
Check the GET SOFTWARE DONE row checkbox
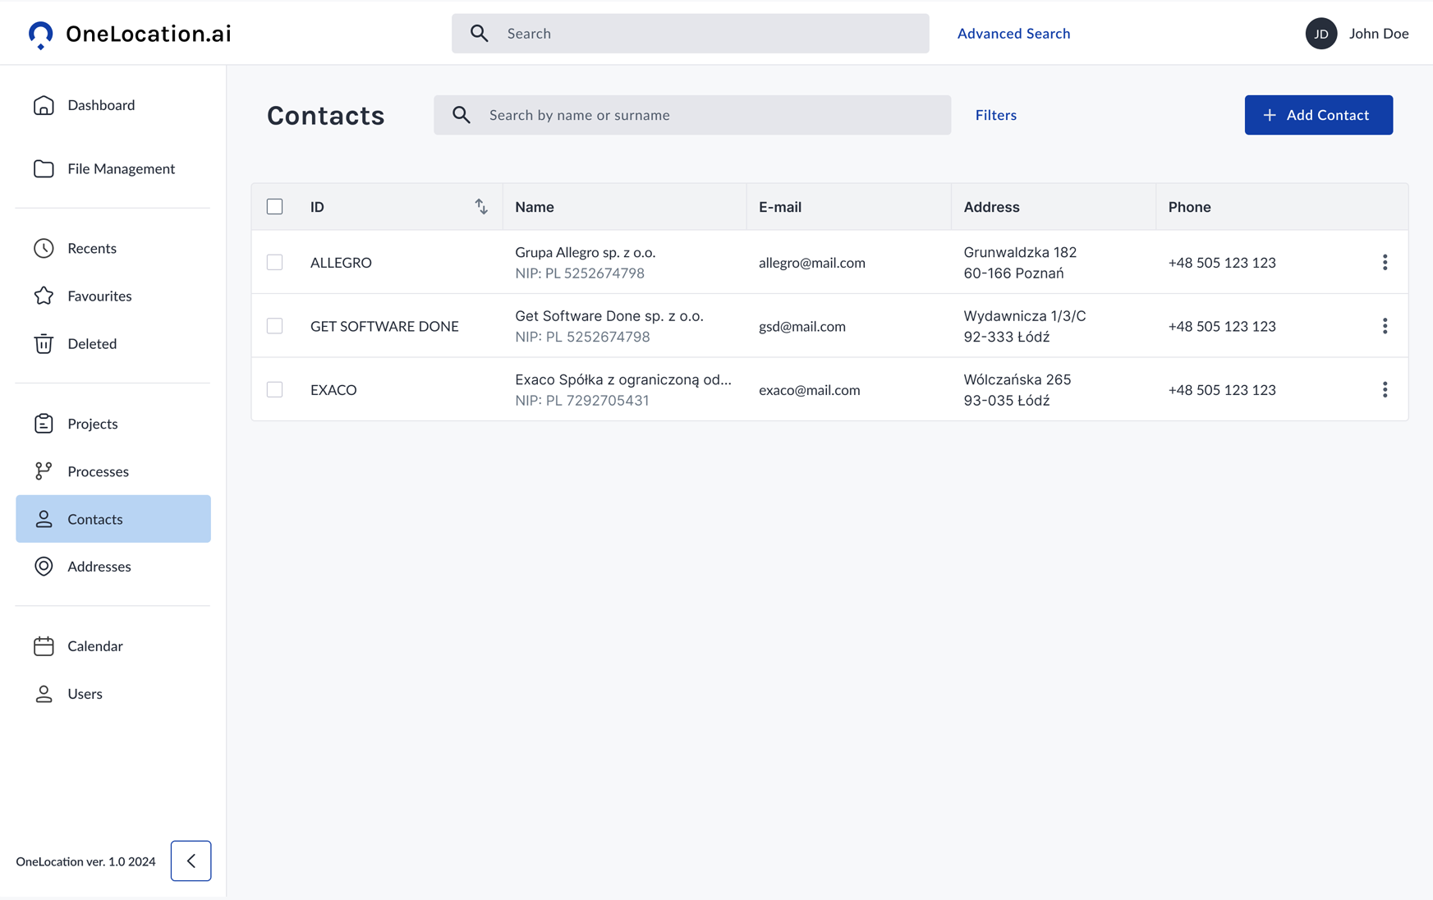coord(275,326)
